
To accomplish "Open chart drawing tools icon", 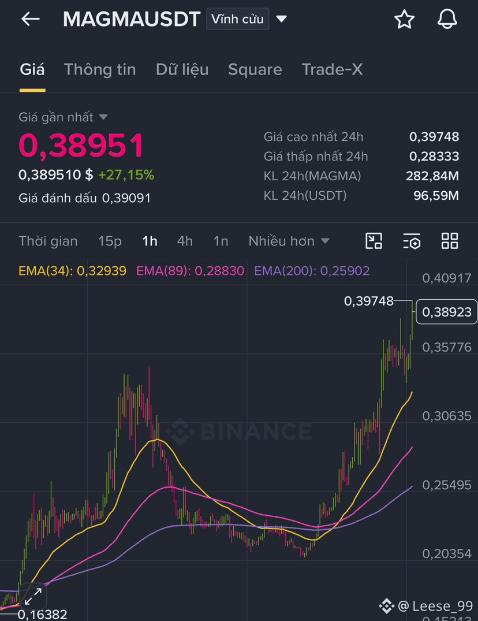I will pyautogui.click(x=374, y=241).
